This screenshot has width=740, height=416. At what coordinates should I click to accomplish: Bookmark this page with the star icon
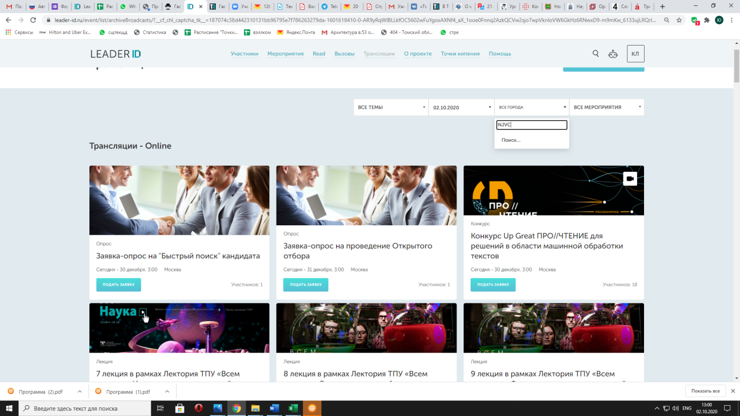pos(679,20)
